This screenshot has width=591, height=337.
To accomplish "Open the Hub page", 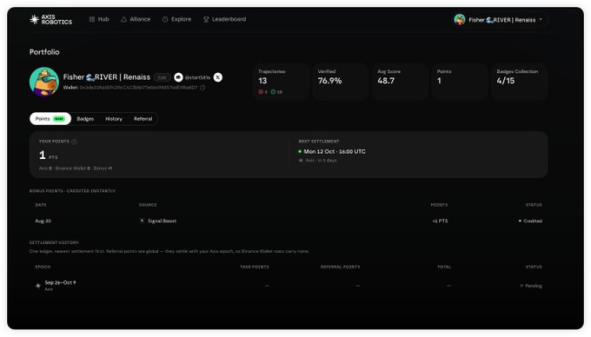I will 99,19.
